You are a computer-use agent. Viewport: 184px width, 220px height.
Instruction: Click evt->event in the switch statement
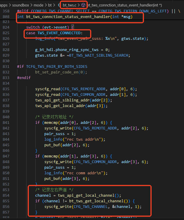click(x=55, y=27)
